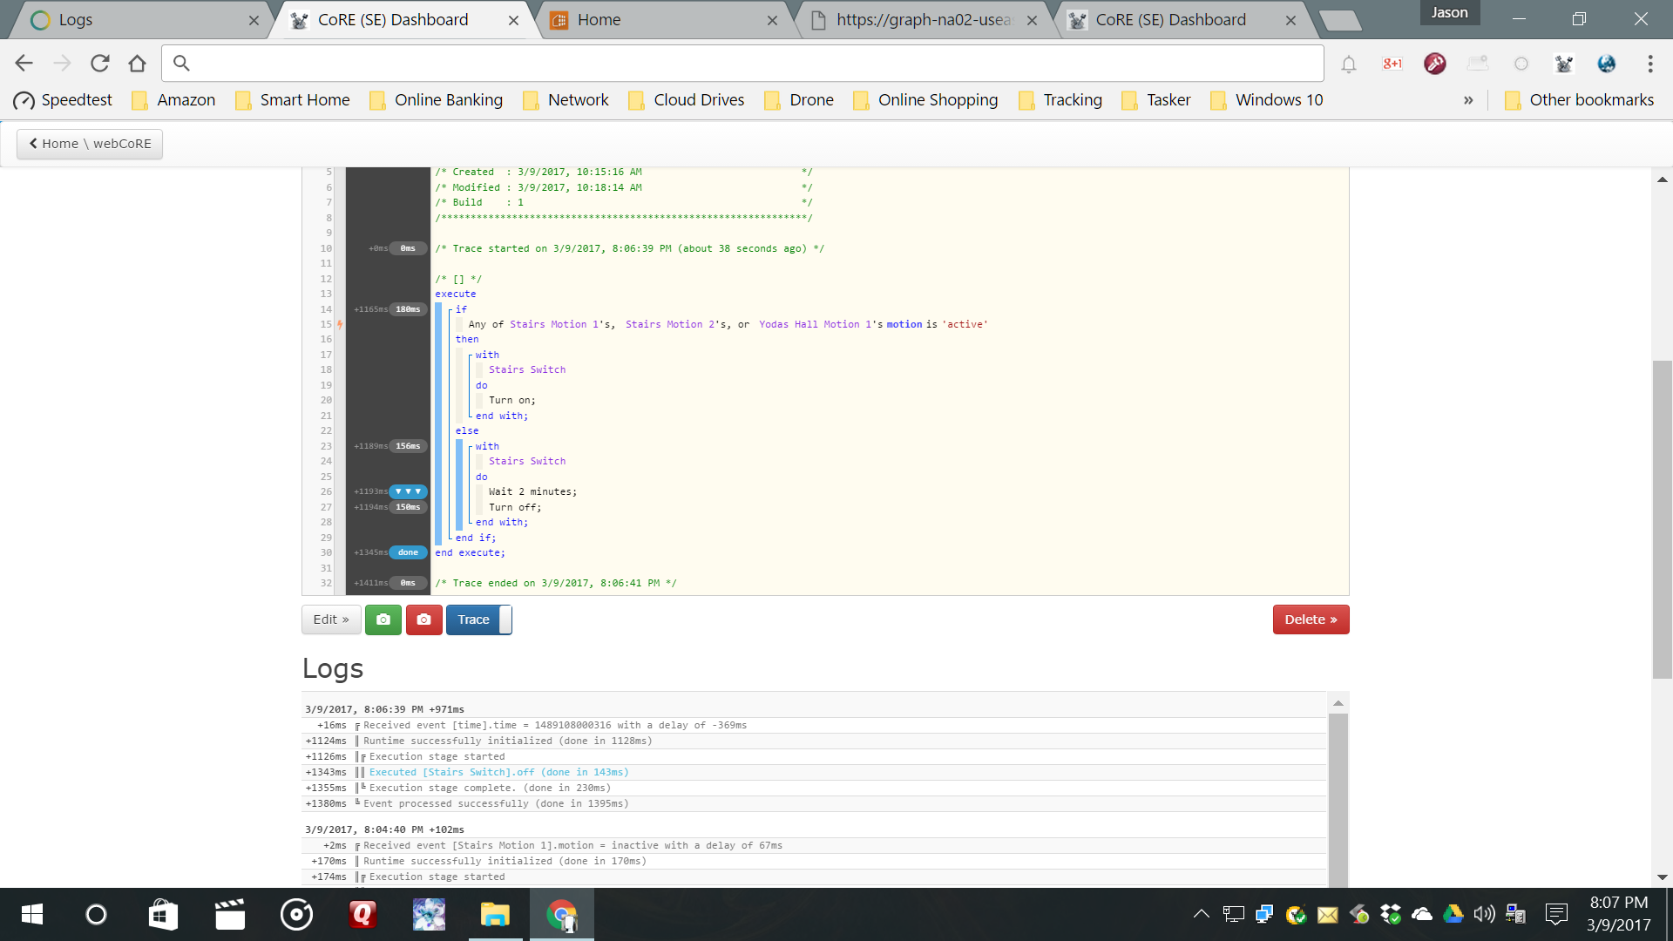Click the blue done badge on line 30

point(408,552)
